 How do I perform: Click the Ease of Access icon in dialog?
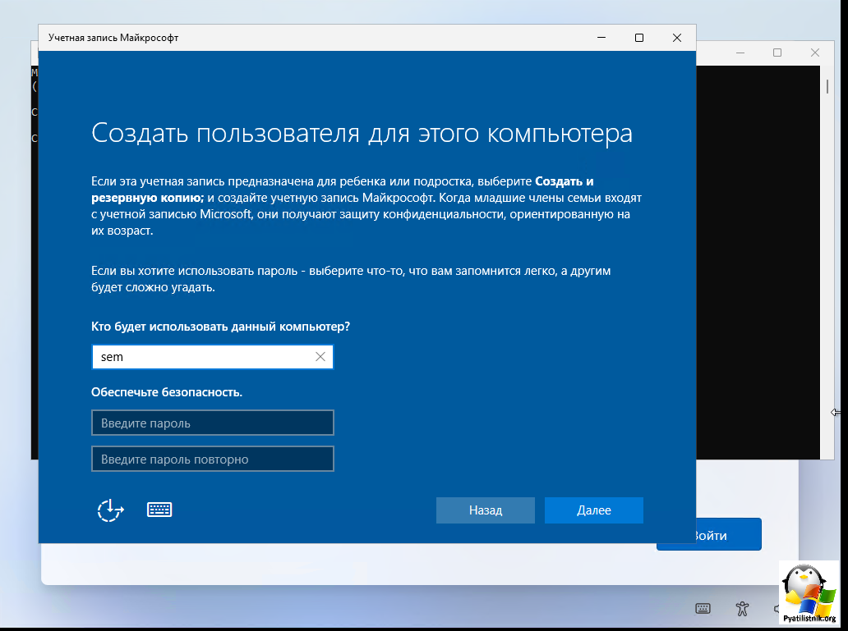[x=110, y=510]
